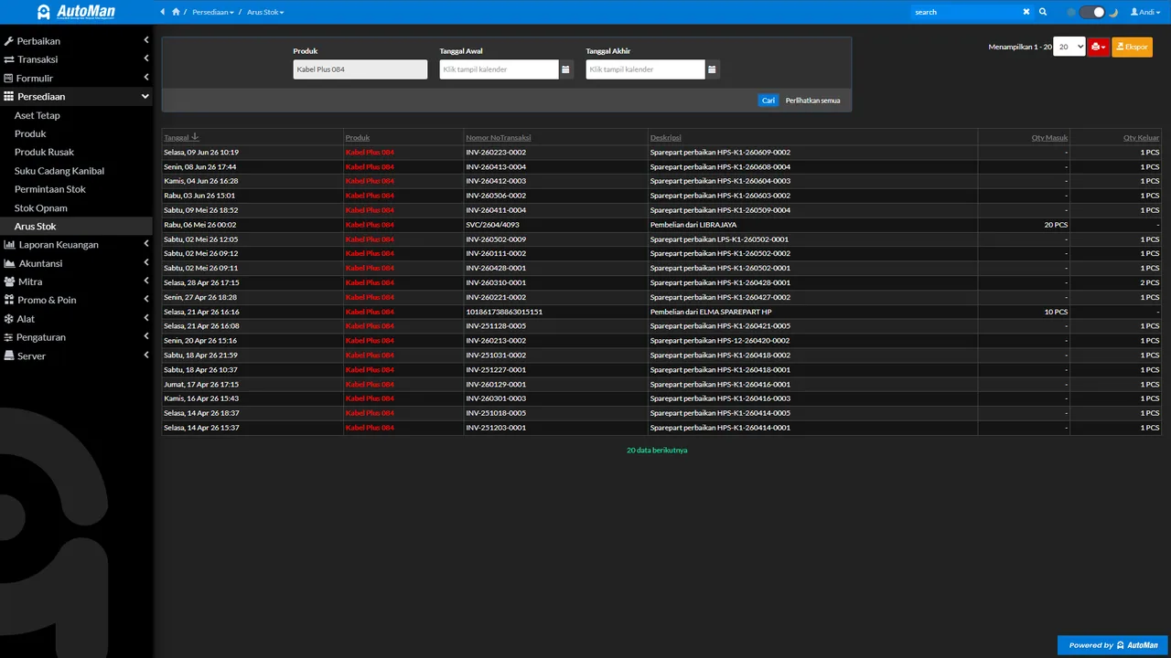Image resolution: width=1171 pixels, height=658 pixels.
Task: Click the red print button icon
Action: [1098, 47]
